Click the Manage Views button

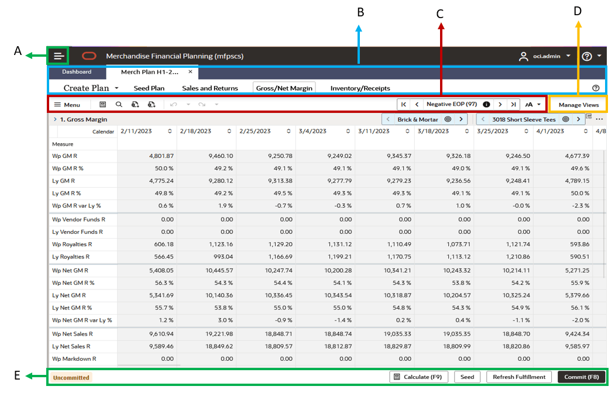tap(579, 105)
